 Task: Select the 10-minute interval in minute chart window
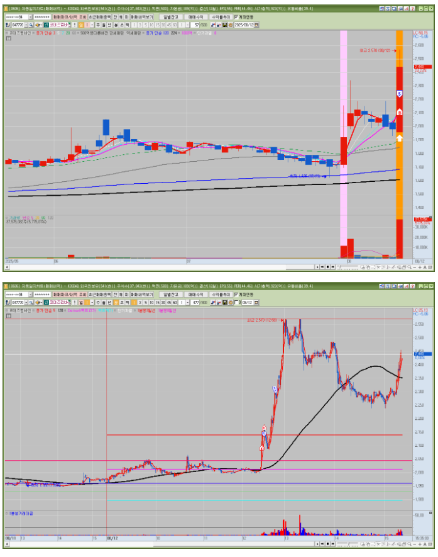click(x=151, y=302)
